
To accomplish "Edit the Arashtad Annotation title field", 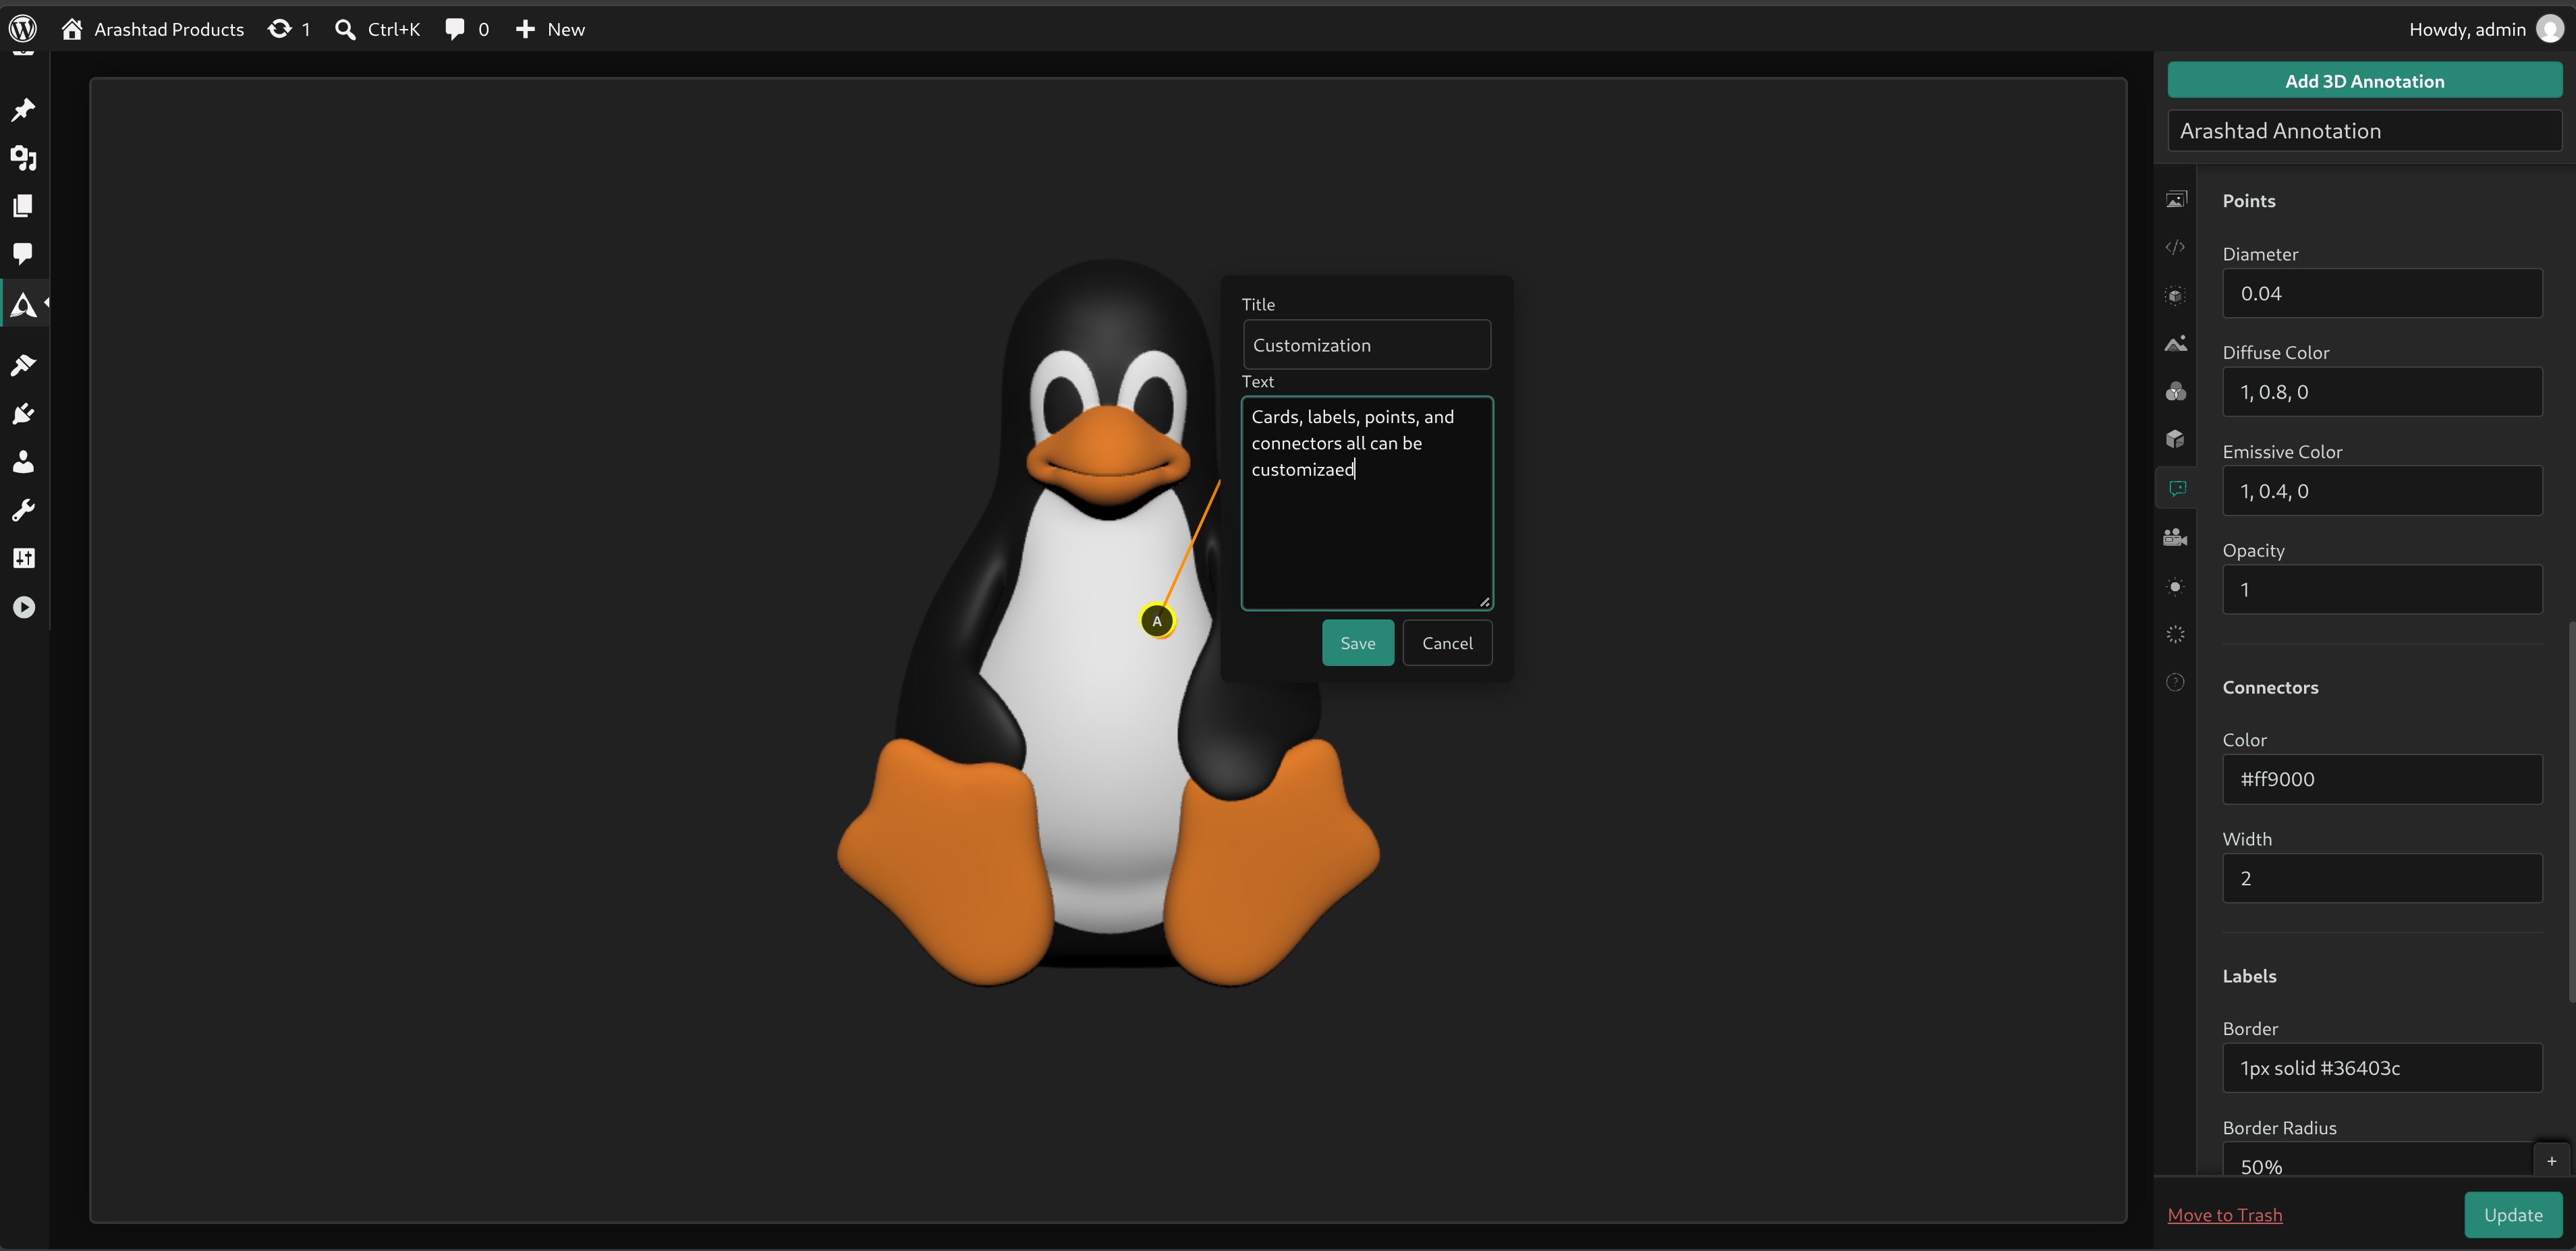I will click(x=2364, y=131).
